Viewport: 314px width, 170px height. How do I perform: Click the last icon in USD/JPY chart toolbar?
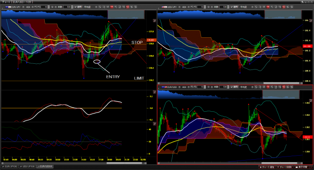tap(292, 7)
